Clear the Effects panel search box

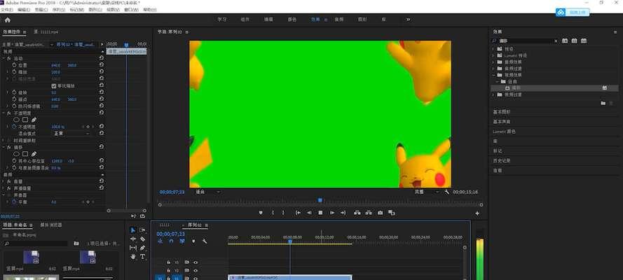pos(556,41)
